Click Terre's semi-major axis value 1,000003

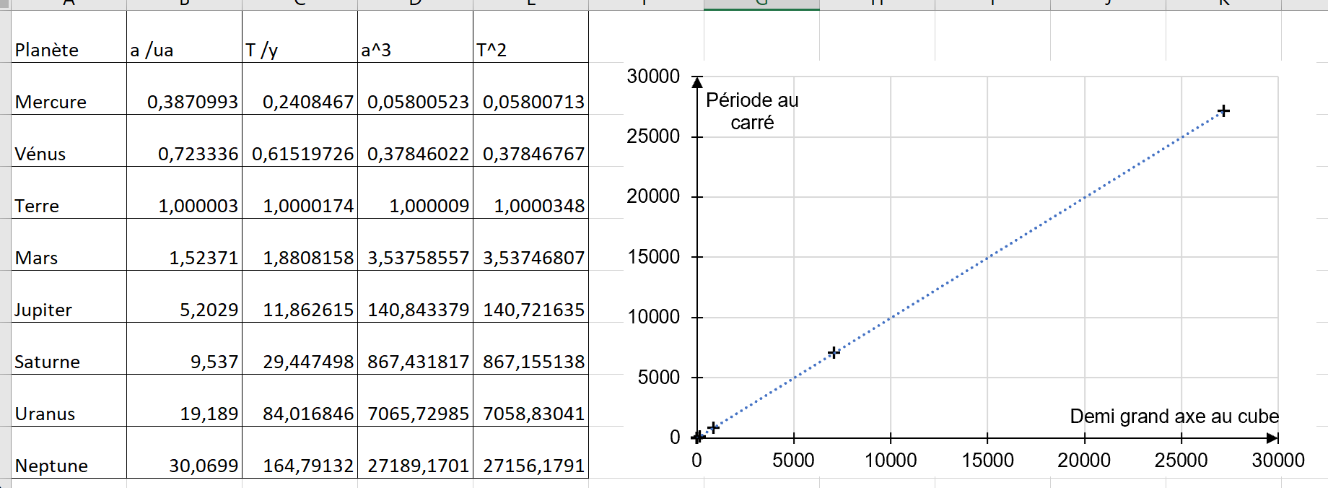[198, 206]
